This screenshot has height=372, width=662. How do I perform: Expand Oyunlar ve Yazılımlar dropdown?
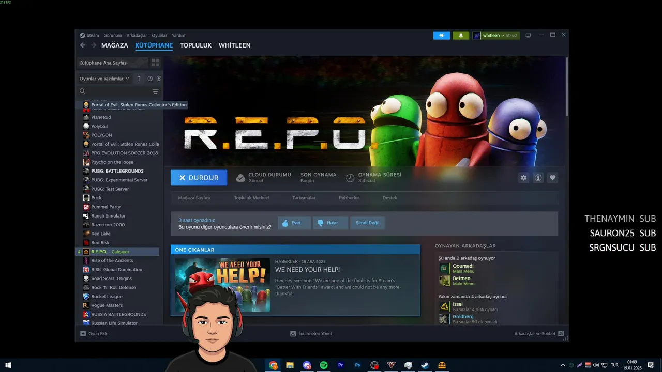tap(104, 79)
